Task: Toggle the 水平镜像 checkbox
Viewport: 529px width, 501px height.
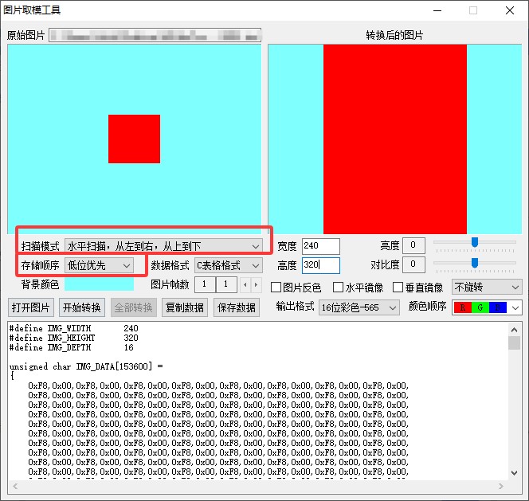Action: pyautogui.click(x=338, y=288)
